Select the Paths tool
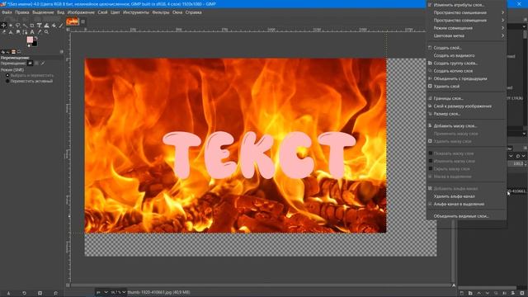The height and width of the screenshot is (297, 528). tap(25, 32)
